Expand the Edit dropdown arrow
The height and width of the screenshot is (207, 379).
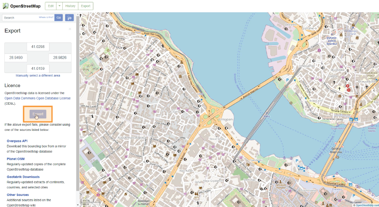60,6
